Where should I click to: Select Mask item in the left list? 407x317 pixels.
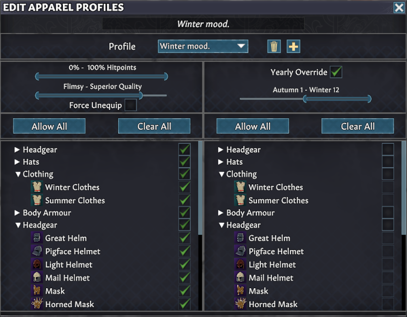tap(55, 291)
